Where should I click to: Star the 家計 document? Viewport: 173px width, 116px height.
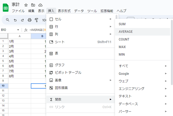[x=26, y=5]
